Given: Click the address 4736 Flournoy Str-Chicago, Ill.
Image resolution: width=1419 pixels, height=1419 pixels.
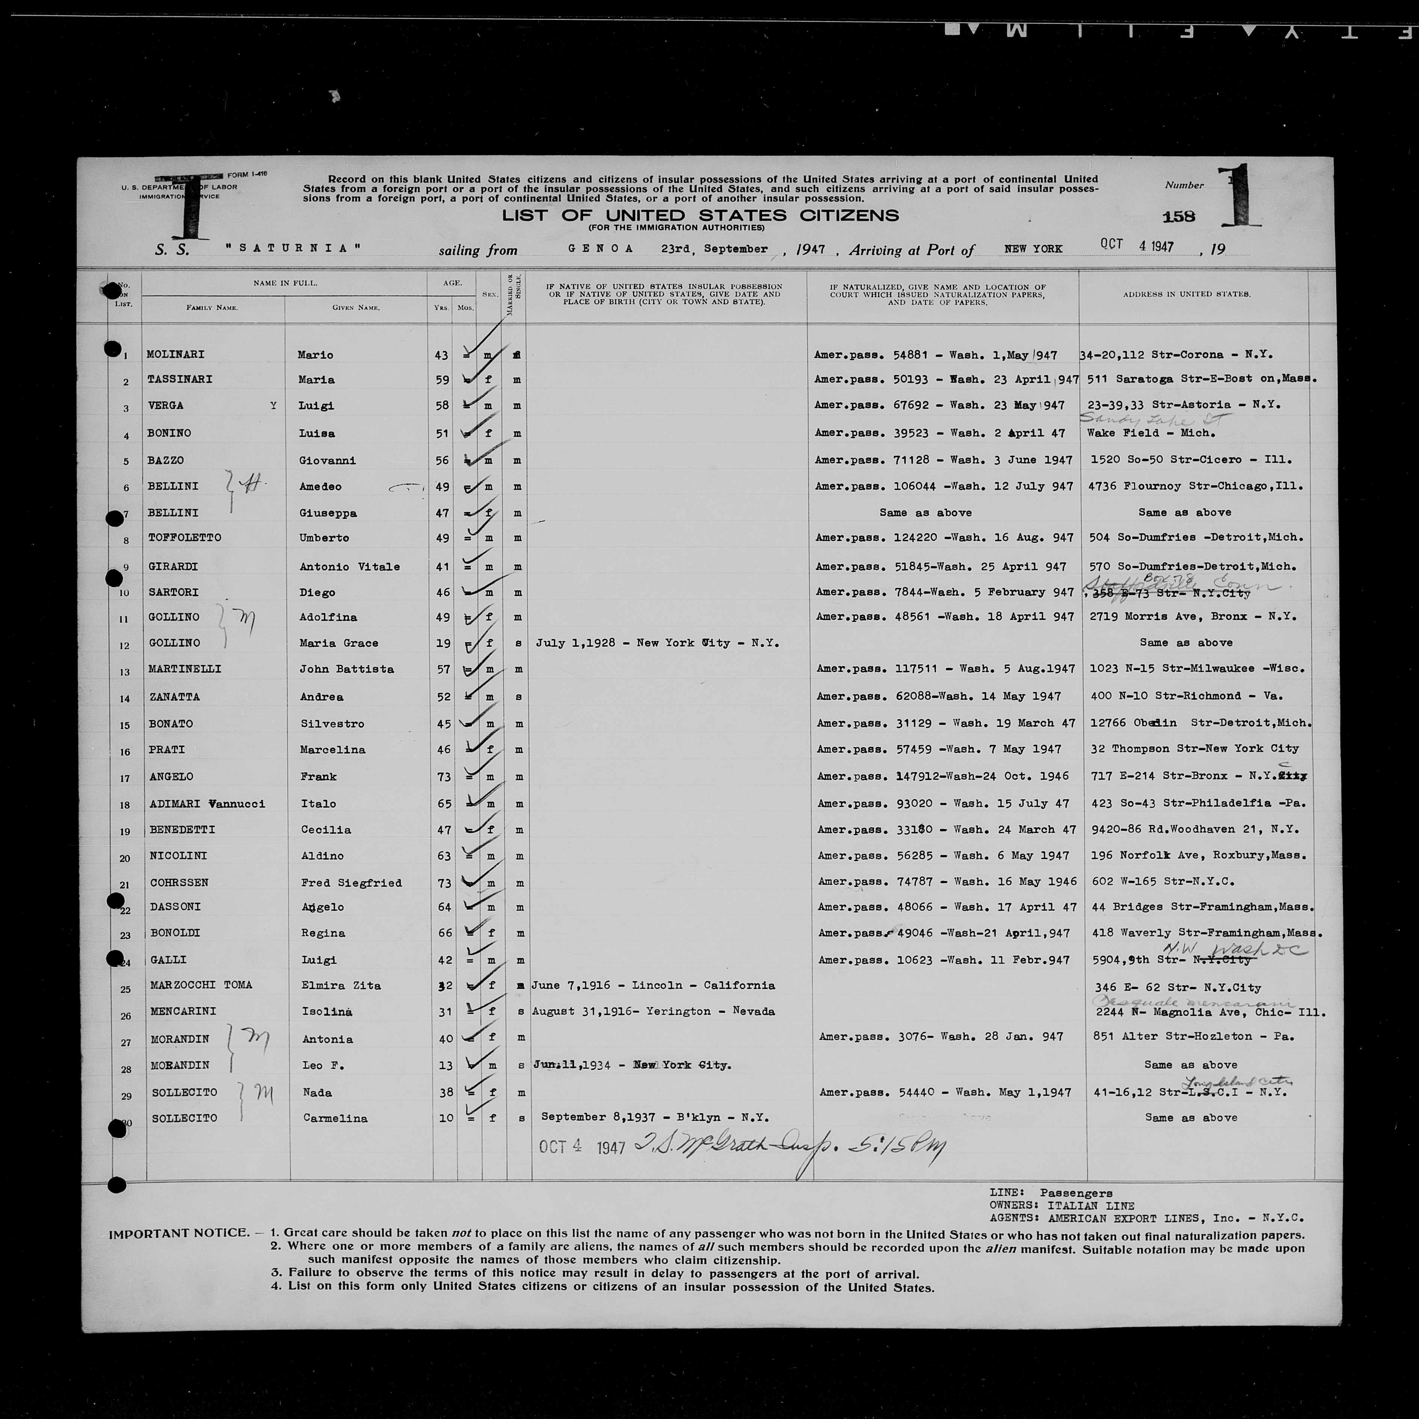Looking at the screenshot, I should pos(1196,486).
